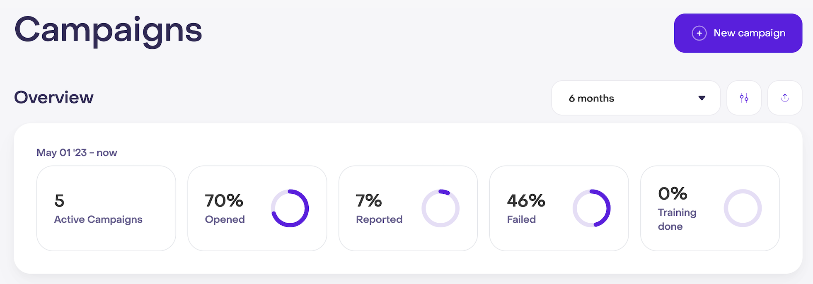Image resolution: width=813 pixels, height=284 pixels.
Task: Click the Reported progress ring
Action: click(x=440, y=208)
